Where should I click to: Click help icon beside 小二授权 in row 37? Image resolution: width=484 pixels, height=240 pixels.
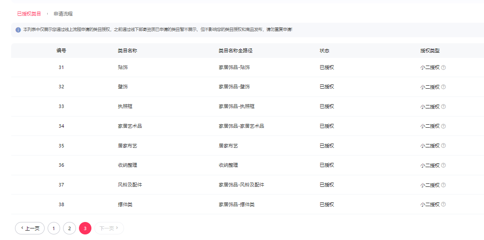click(x=443, y=185)
